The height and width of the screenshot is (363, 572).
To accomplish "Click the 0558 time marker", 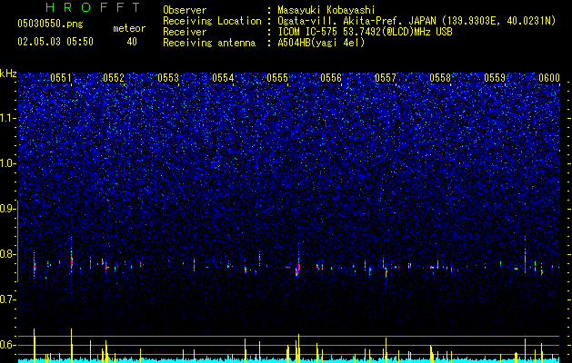I will coord(440,78).
